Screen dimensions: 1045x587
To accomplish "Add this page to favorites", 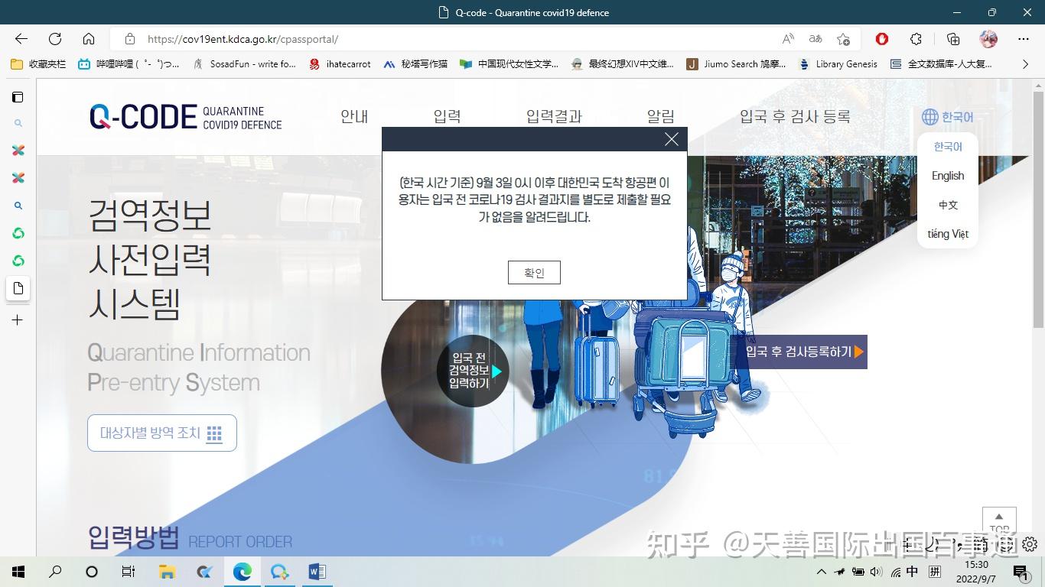I will click(843, 39).
